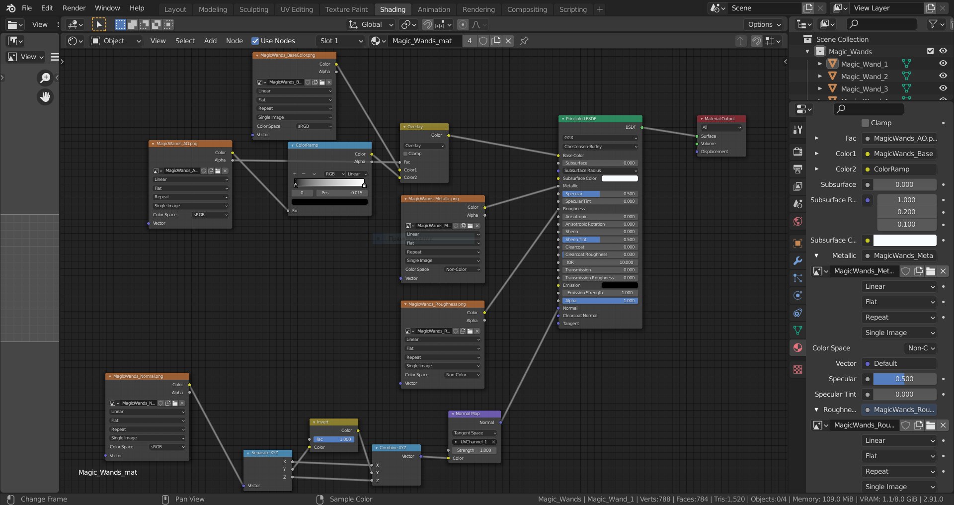Open the Blender logo application menu
The width and height of the screenshot is (954, 505).
tap(11, 8)
